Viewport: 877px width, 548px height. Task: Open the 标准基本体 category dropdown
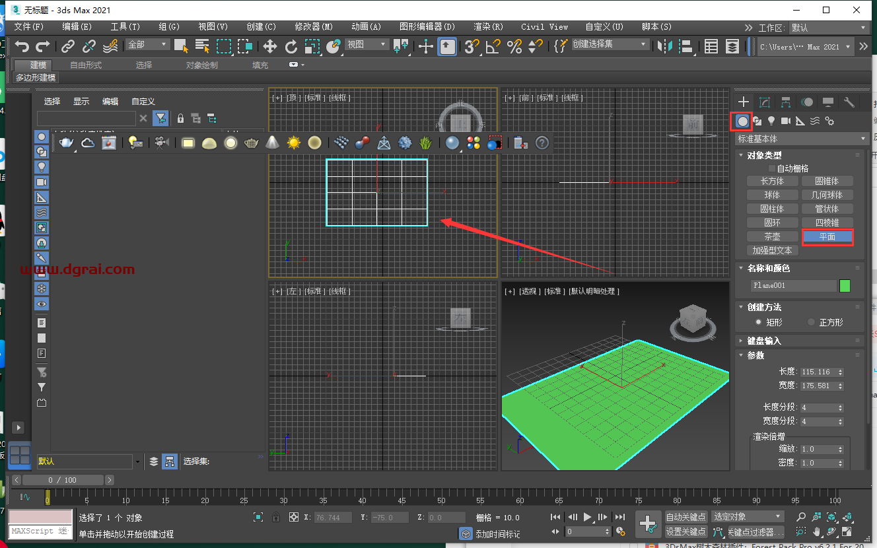800,139
